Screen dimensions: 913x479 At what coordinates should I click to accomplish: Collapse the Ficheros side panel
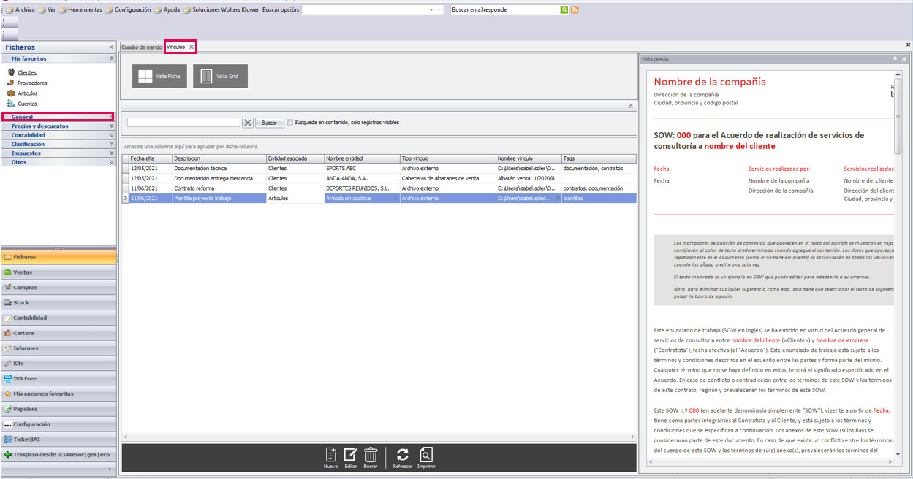[111, 47]
